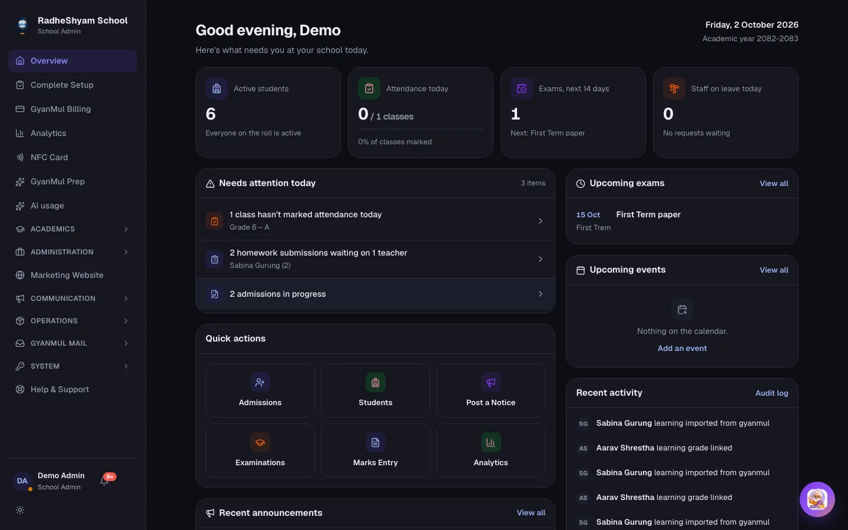Open Help & Support page
This screenshot has width=848, height=530.
click(x=73, y=389)
